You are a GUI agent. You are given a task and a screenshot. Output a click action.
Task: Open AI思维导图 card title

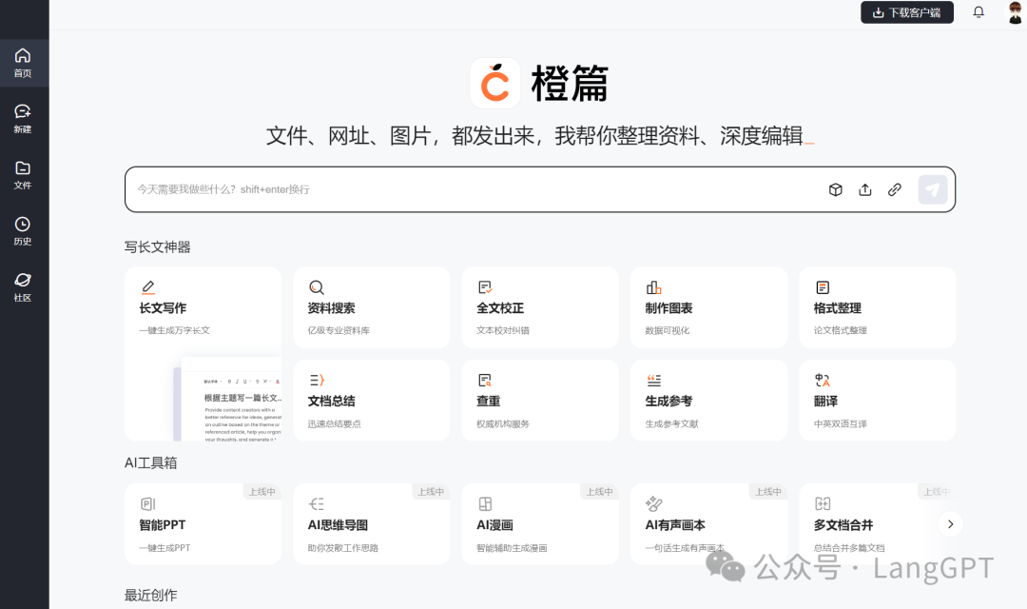click(x=338, y=525)
